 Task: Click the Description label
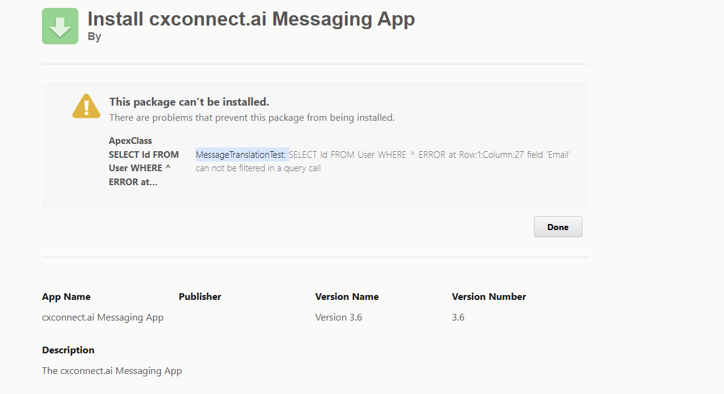[68, 350]
